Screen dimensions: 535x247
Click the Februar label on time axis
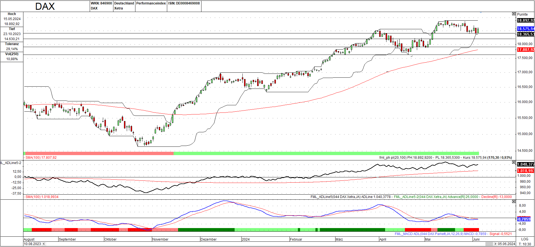(x=296, y=239)
